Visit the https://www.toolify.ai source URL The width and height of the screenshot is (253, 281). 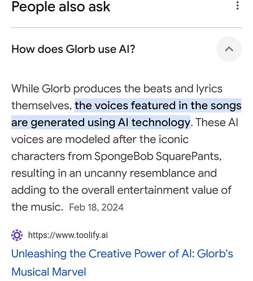pos(68,235)
